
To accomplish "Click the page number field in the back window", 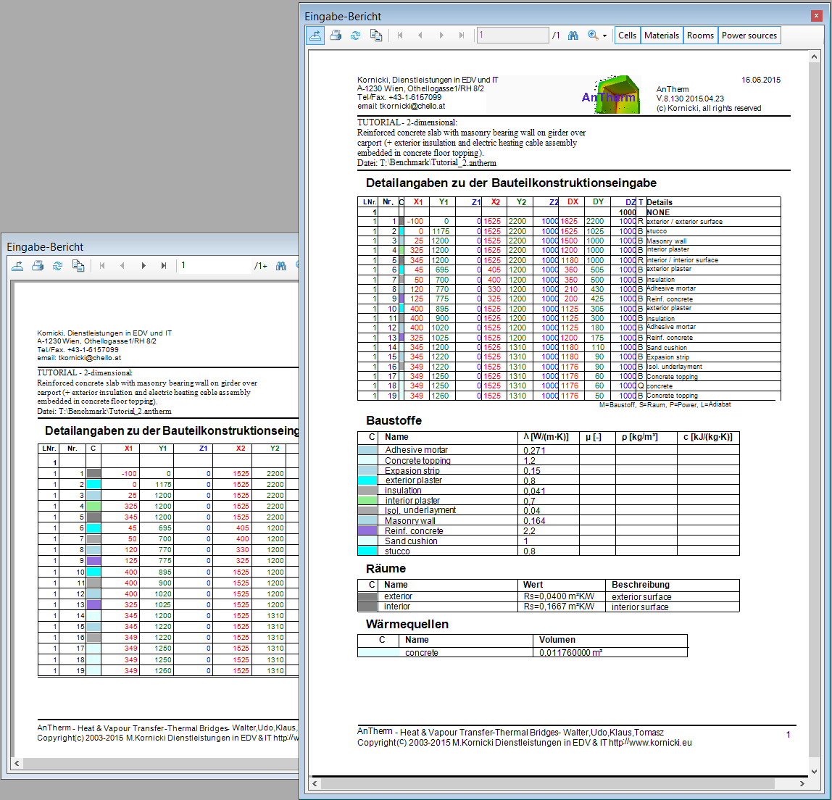I will 214,266.
